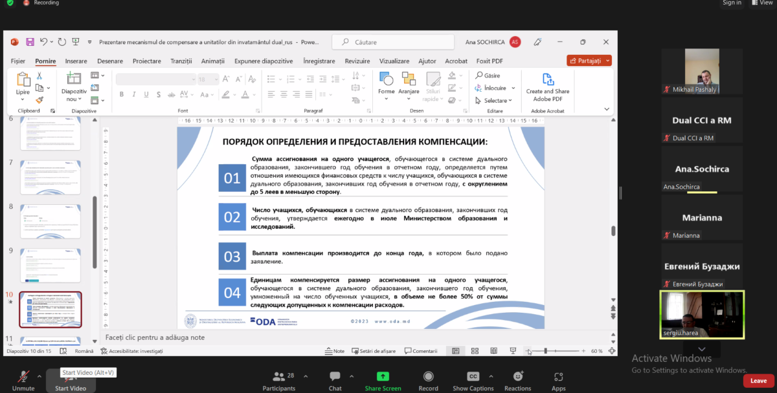Image resolution: width=777 pixels, height=393 pixels.
Task: Open the Zoom Chat panel
Action: point(335,381)
